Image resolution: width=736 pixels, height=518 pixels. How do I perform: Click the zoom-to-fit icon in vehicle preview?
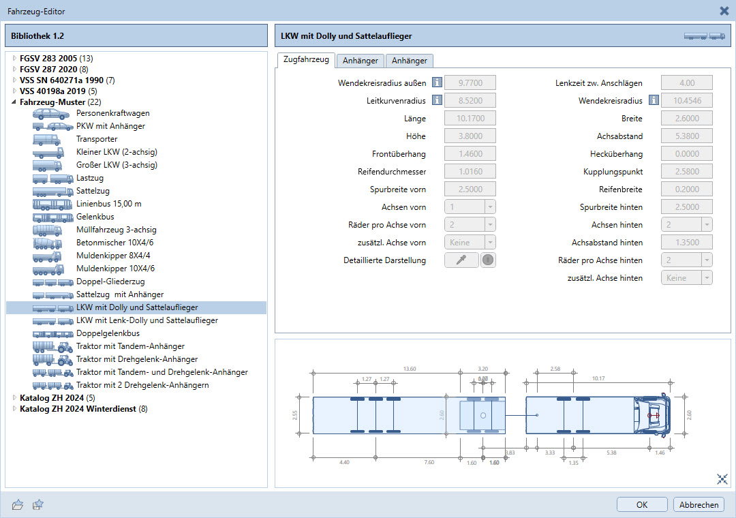click(722, 479)
